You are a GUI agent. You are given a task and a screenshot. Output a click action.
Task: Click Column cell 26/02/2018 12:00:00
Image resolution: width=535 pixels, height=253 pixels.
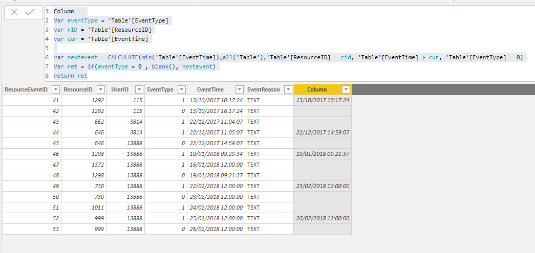[323, 218]
